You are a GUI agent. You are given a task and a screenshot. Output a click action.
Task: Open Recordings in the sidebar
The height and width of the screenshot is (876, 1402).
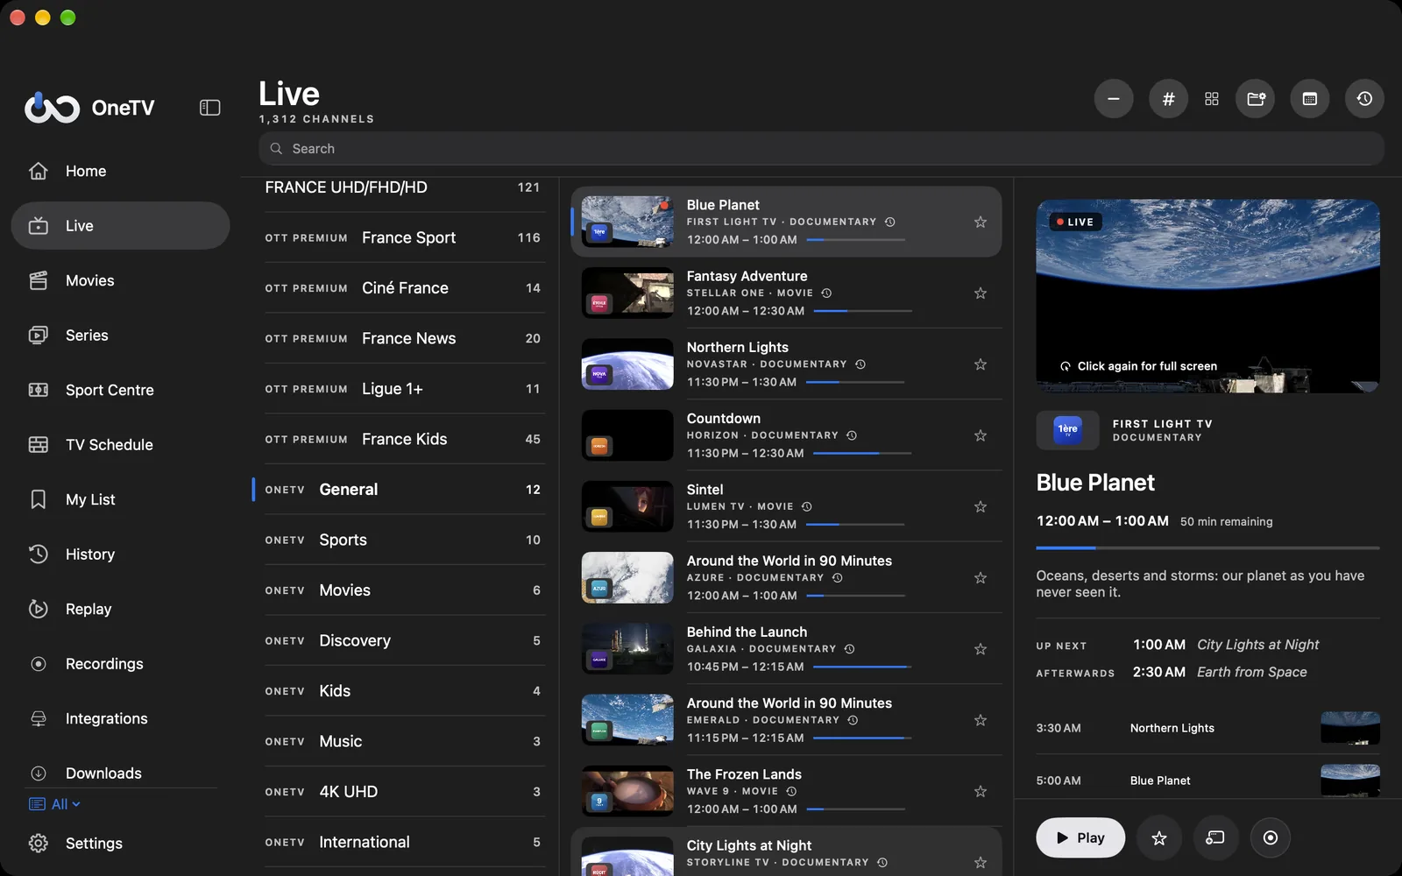coord(120,664)
